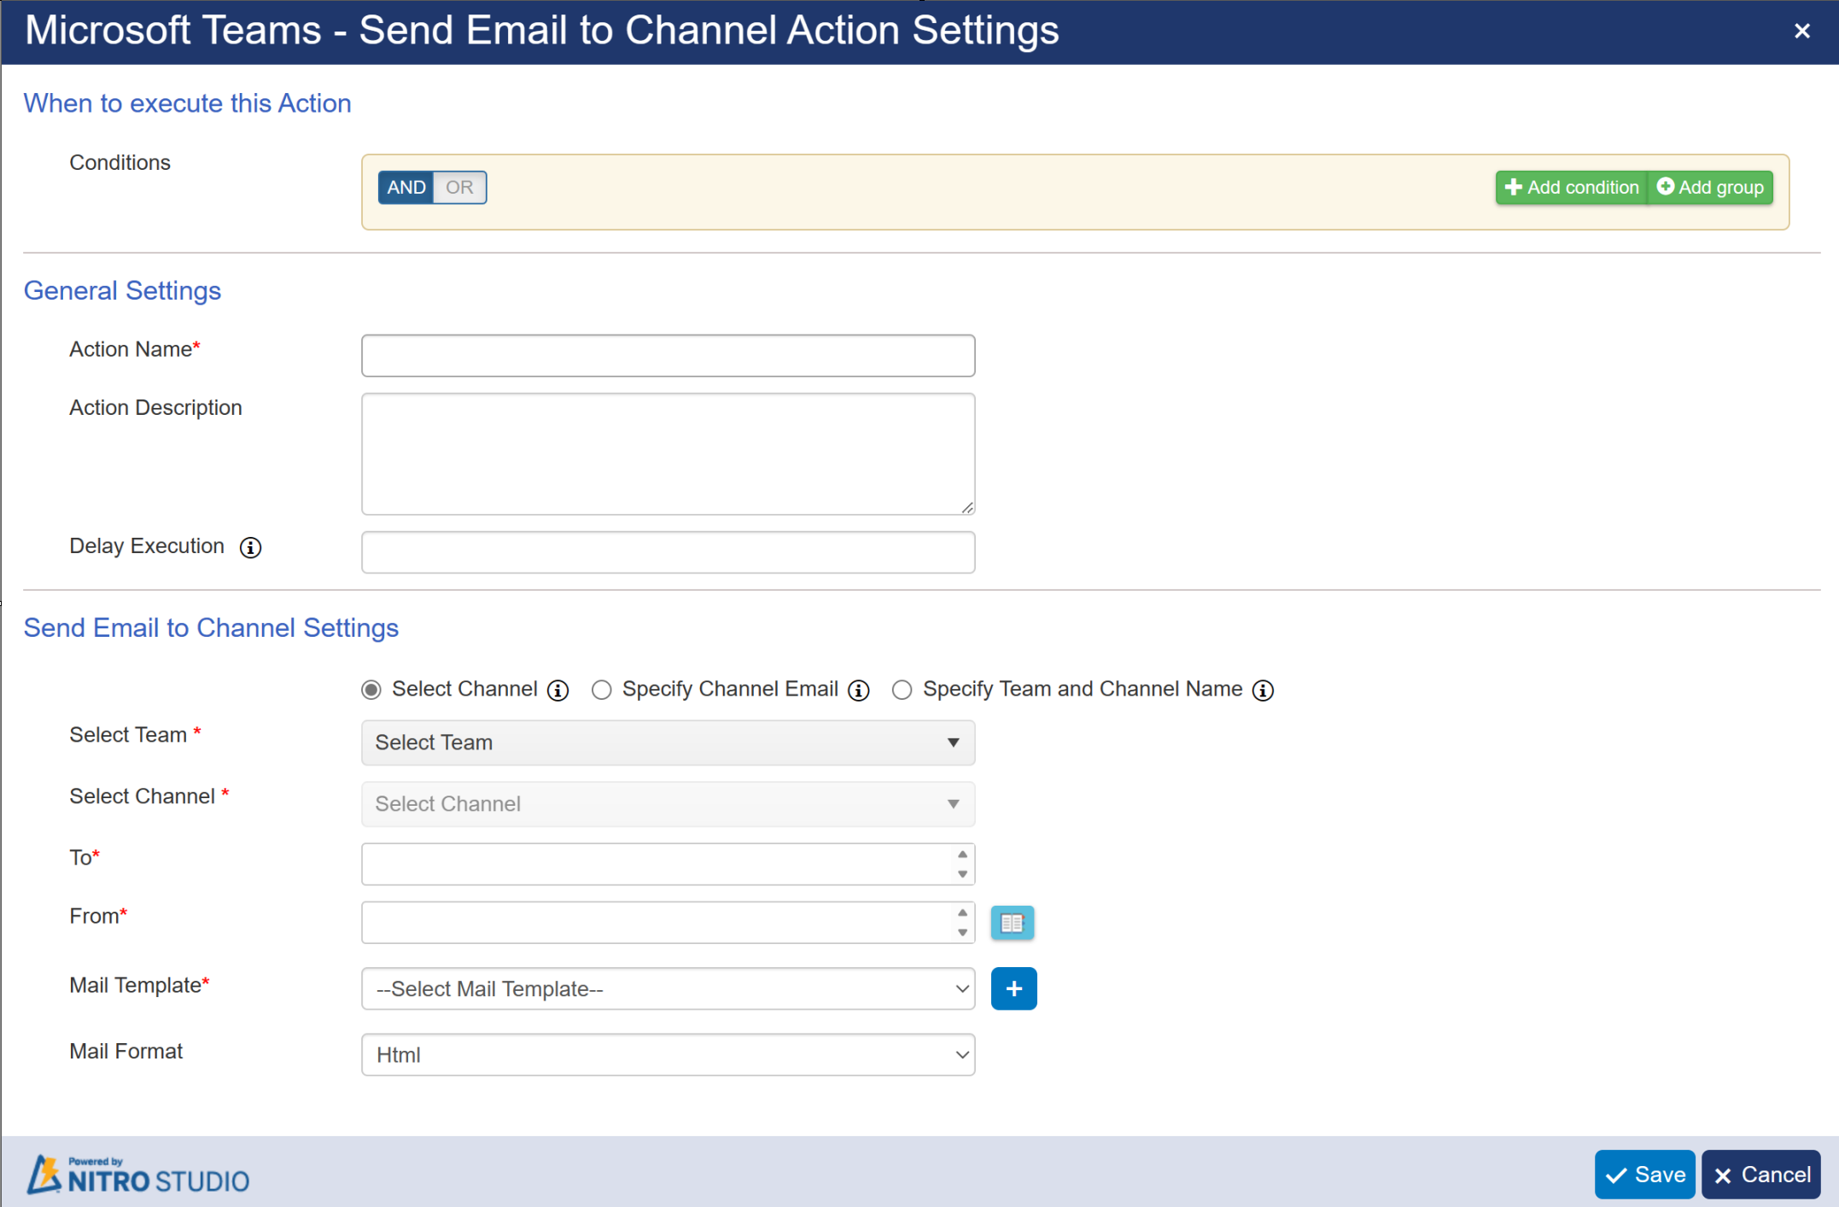The image size is (1839, 1207).
Task: Select the Specify Team and Channel Name radio button
Action: click(x=900, y=688)
